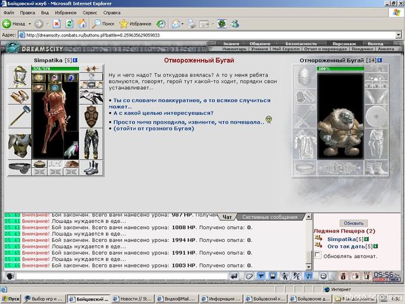Viewport: 405px width, 304px height.
Task: Click Simpatika's earrings slot
Action: pyautogui.click(x=91, y=69)
